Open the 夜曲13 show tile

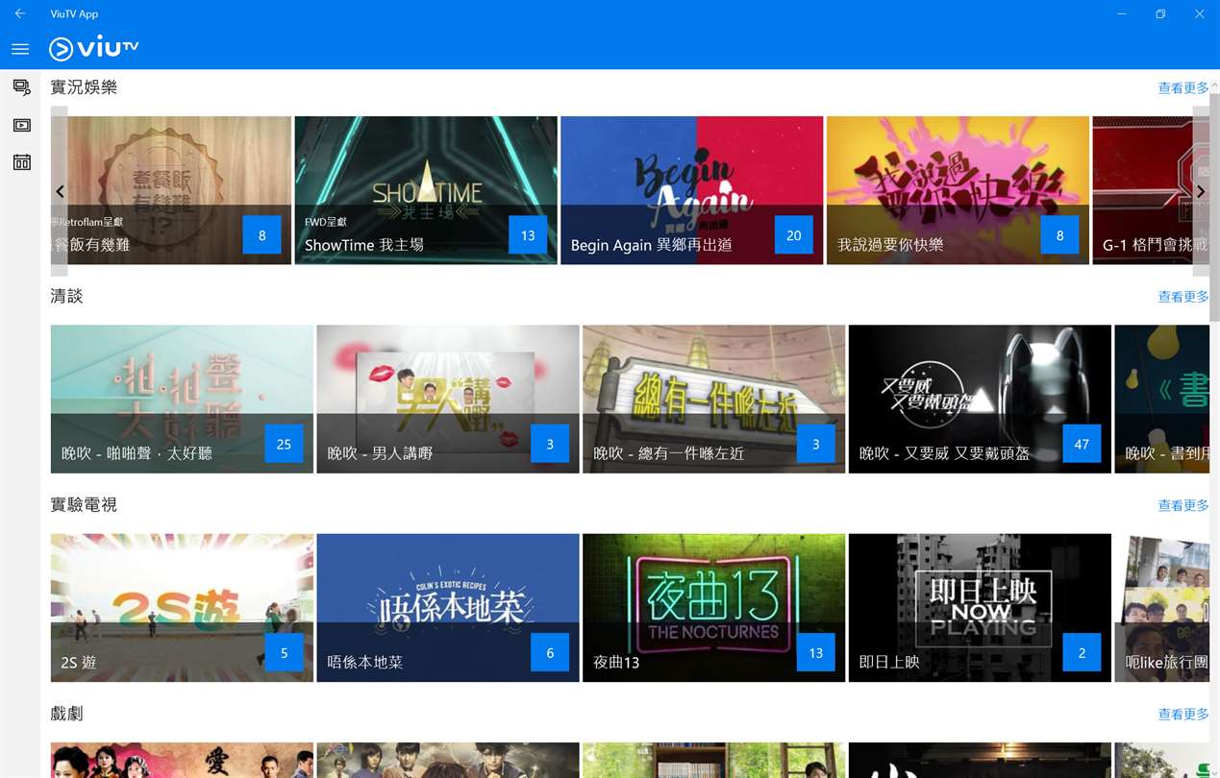tap(714, 608)
